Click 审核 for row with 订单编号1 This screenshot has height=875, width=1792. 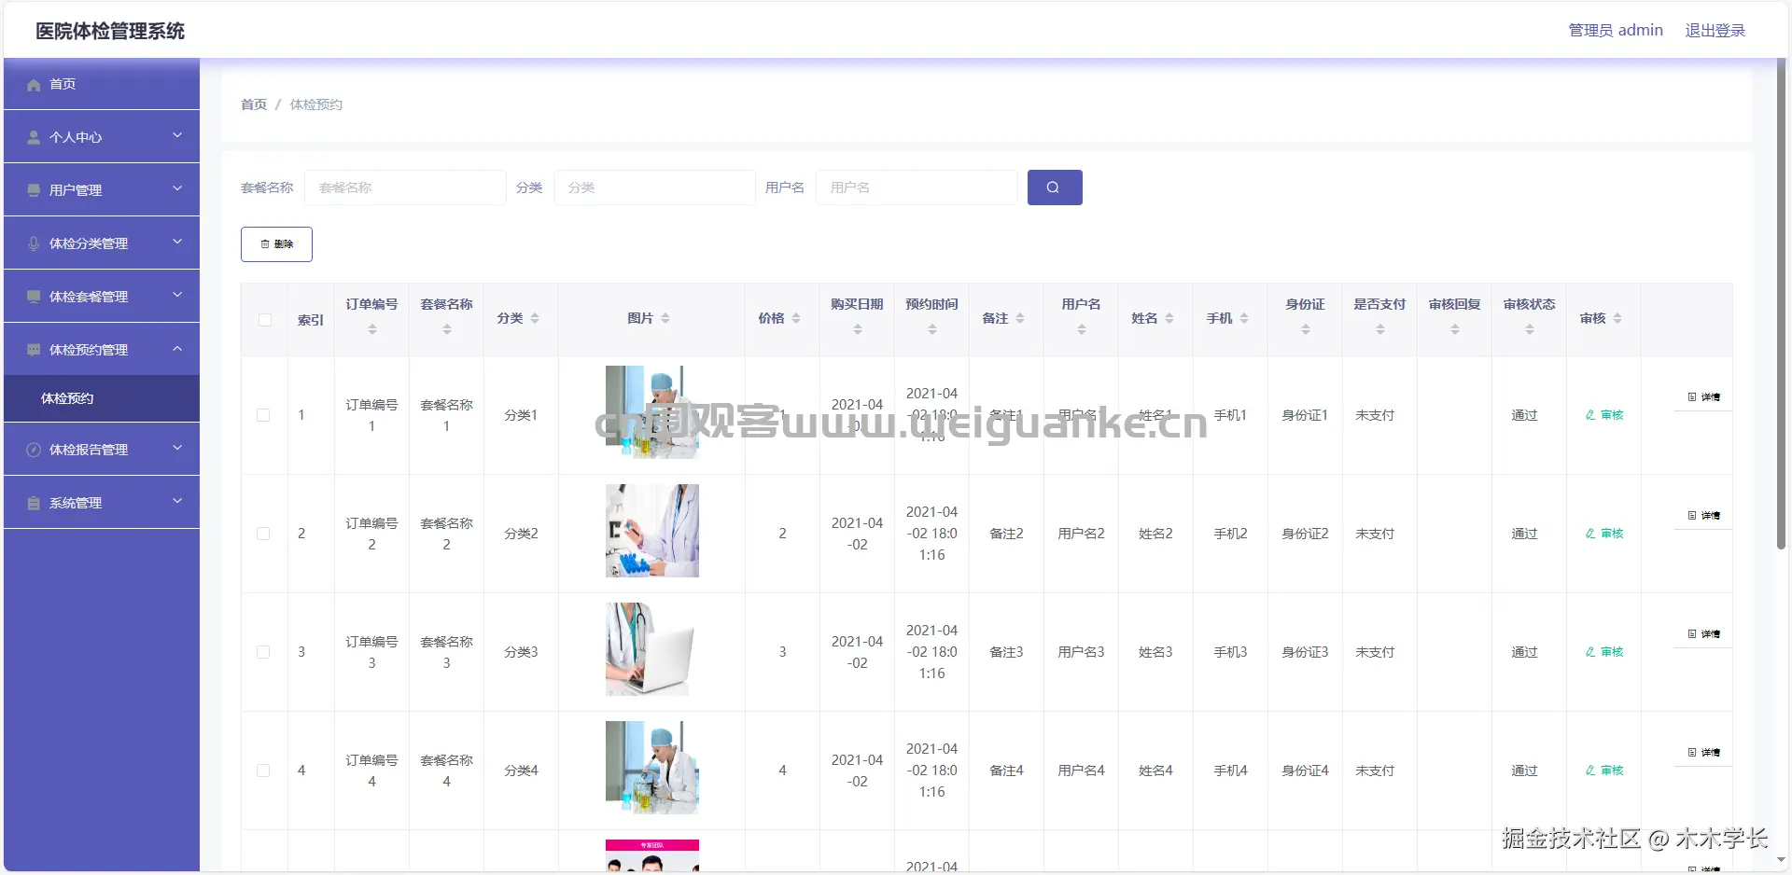[x=1604, y=415]
